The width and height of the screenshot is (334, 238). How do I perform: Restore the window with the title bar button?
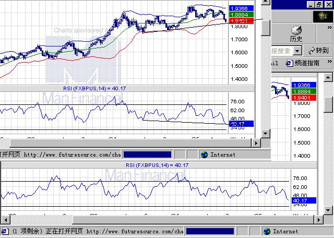[319, 4]
